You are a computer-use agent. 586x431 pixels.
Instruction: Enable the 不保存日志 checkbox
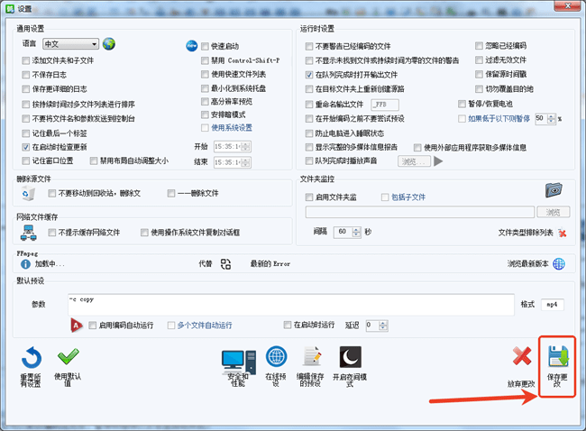25,74
